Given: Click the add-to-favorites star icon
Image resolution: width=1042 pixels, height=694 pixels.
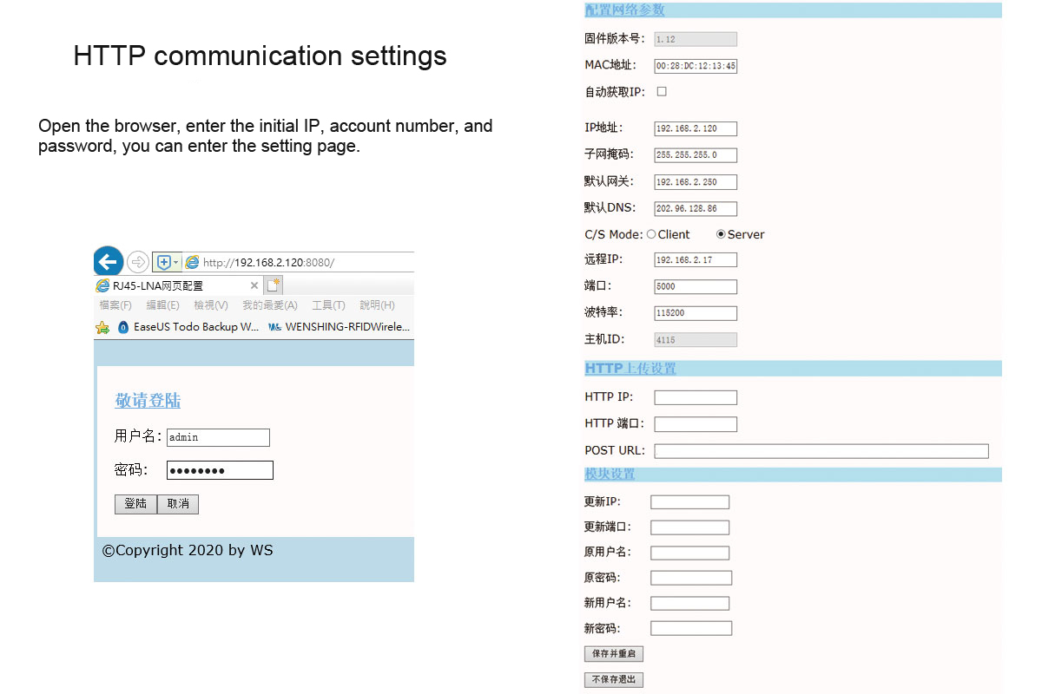Looking at the screenshot, I should (x=102, y=327).
